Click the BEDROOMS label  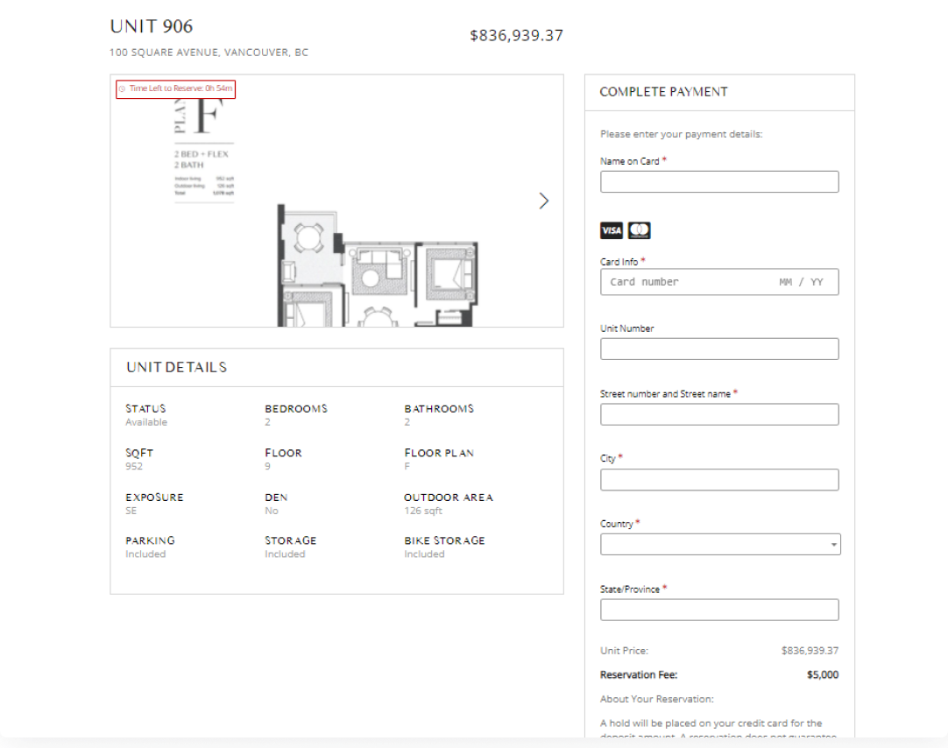pos(295,409)
